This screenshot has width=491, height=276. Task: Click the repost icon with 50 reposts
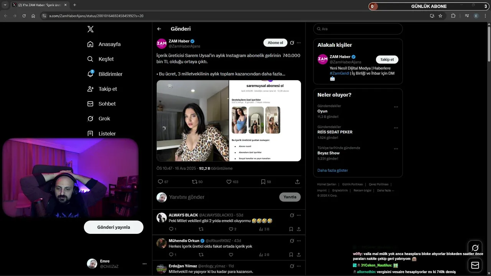pyautogui.click(x=194, y=182)
